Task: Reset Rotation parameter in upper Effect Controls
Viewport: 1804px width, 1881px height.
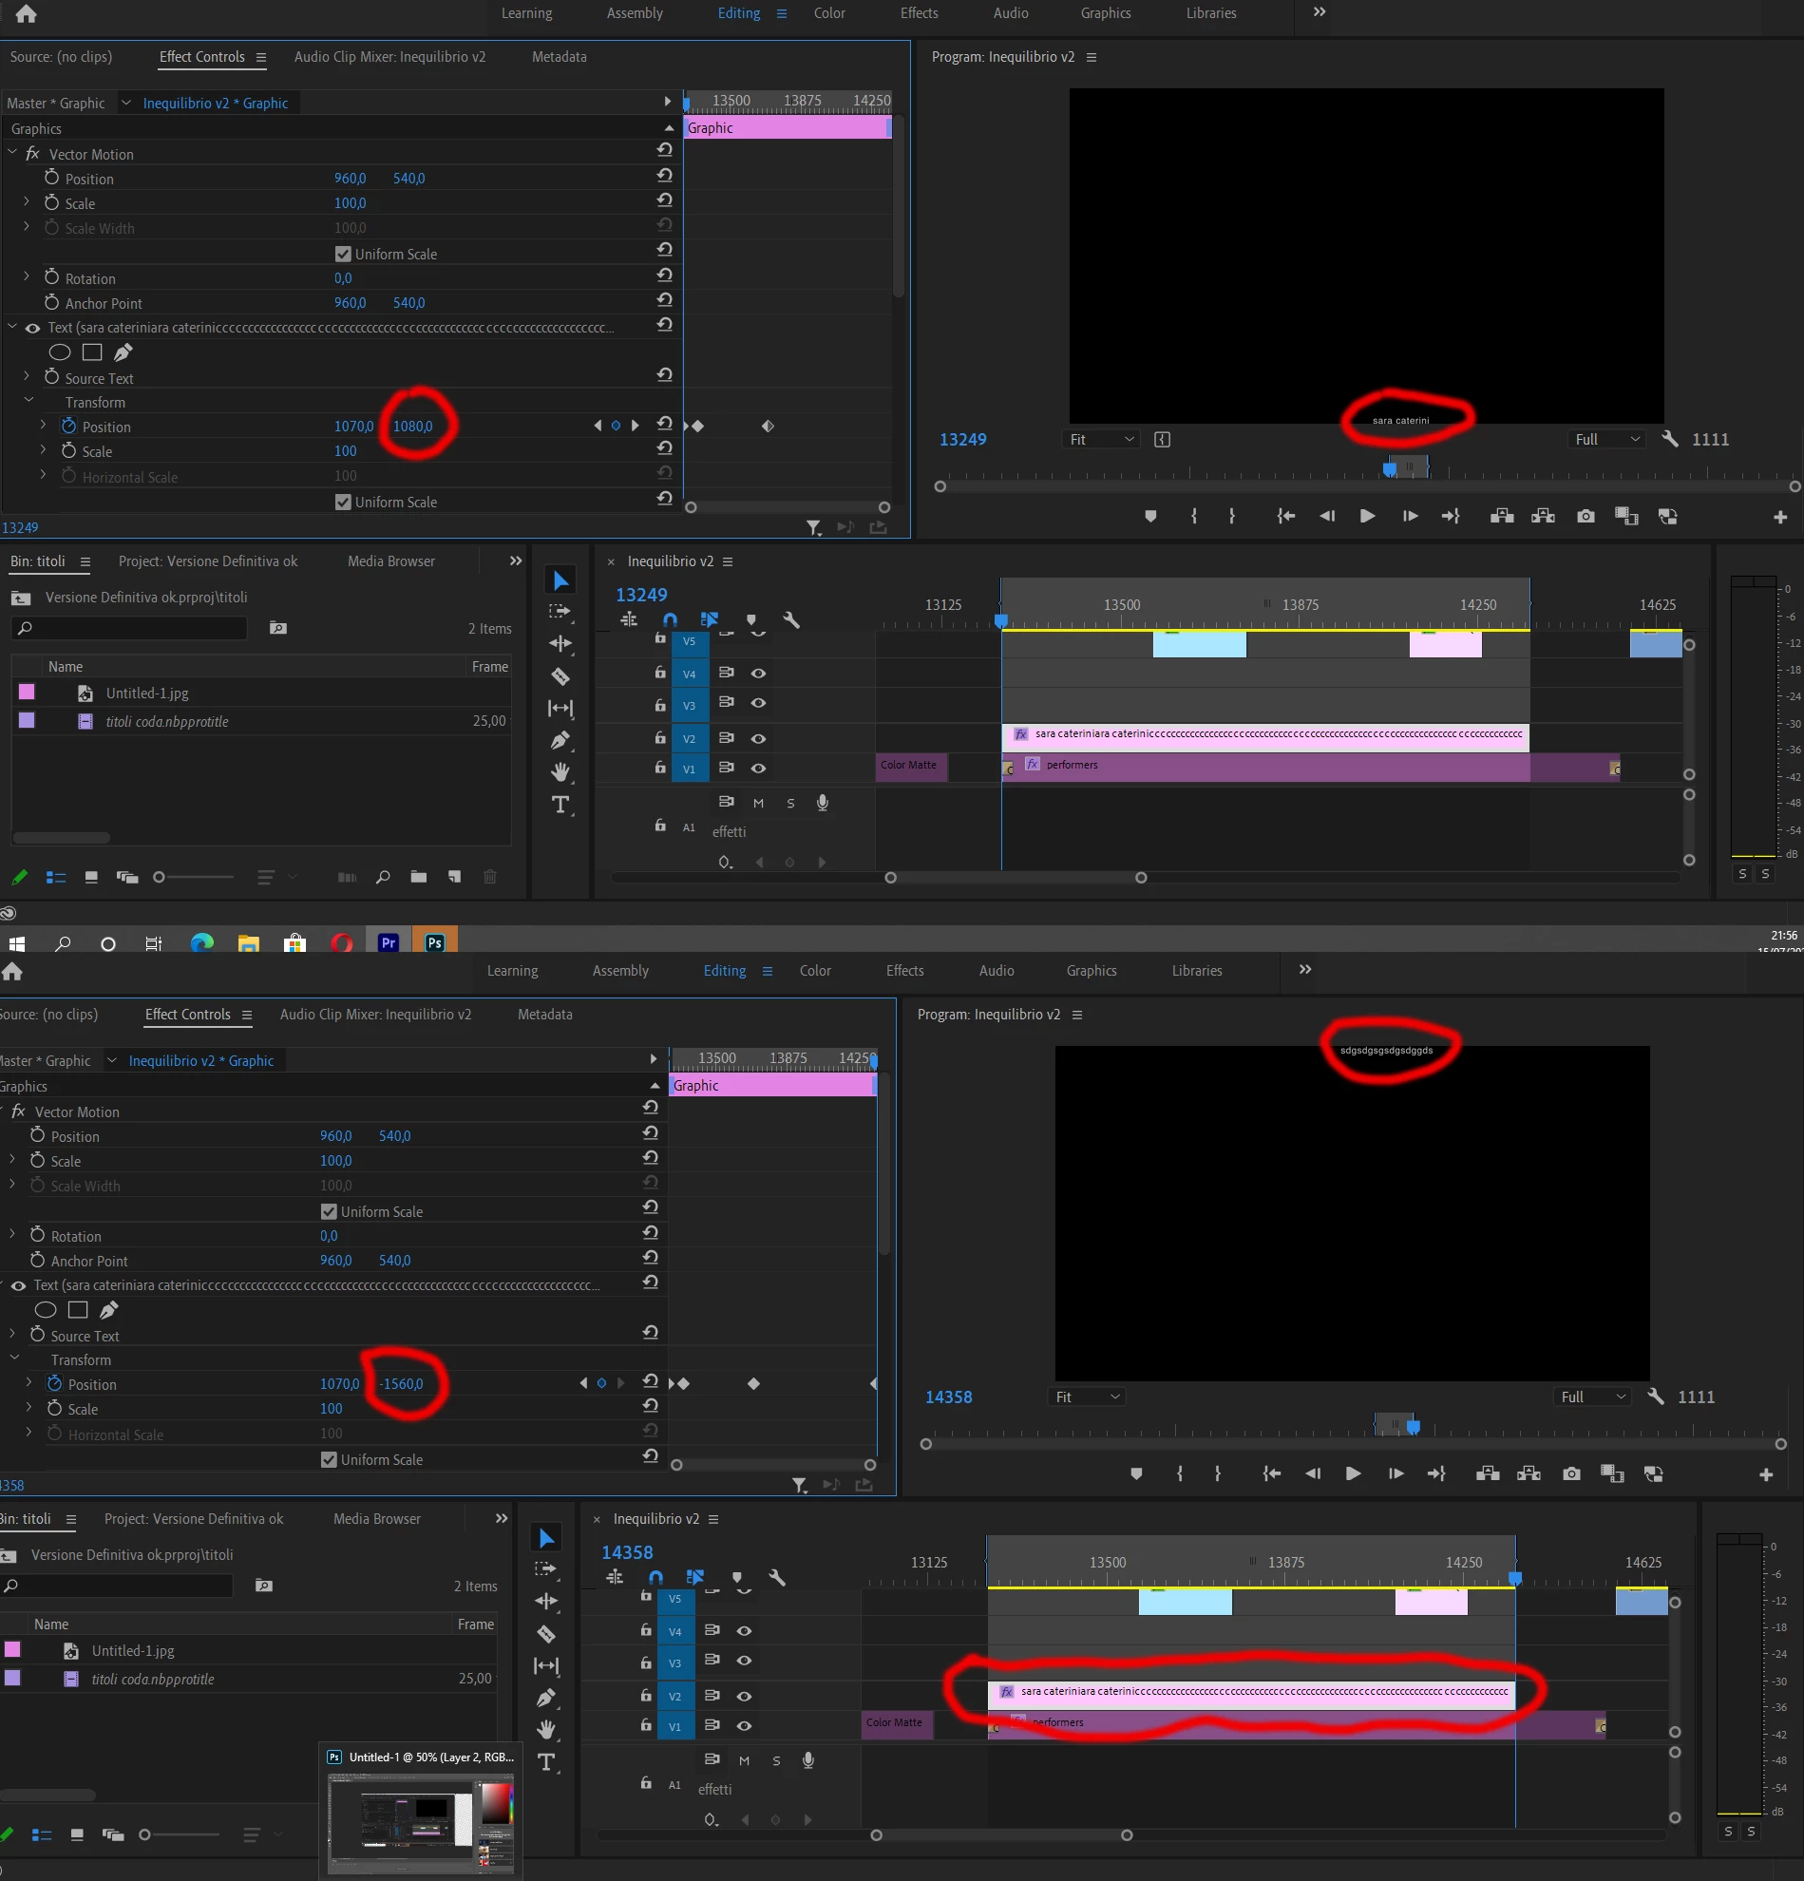Action: [664, 275]
